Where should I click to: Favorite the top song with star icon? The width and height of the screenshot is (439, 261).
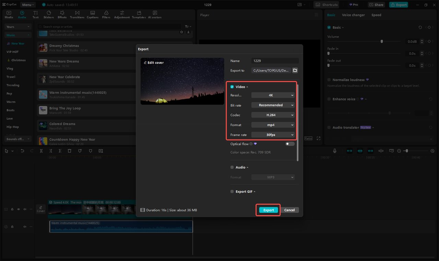(x=182, y=32)
